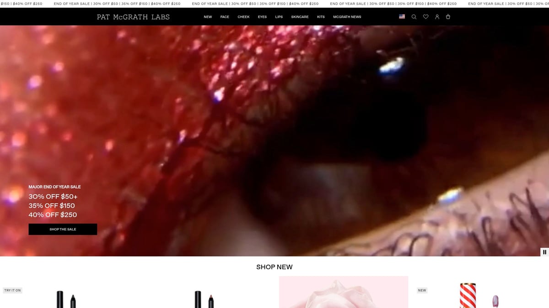Click the PAT McGRATH LABS logo

pos(133,16)
